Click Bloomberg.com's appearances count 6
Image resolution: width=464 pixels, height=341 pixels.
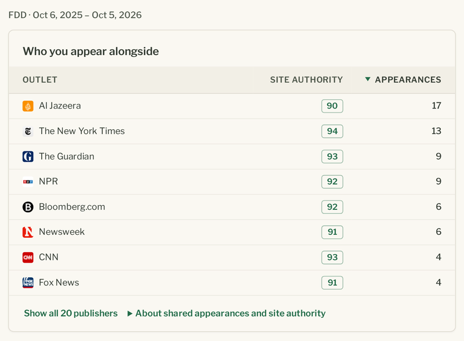point(438,206)
